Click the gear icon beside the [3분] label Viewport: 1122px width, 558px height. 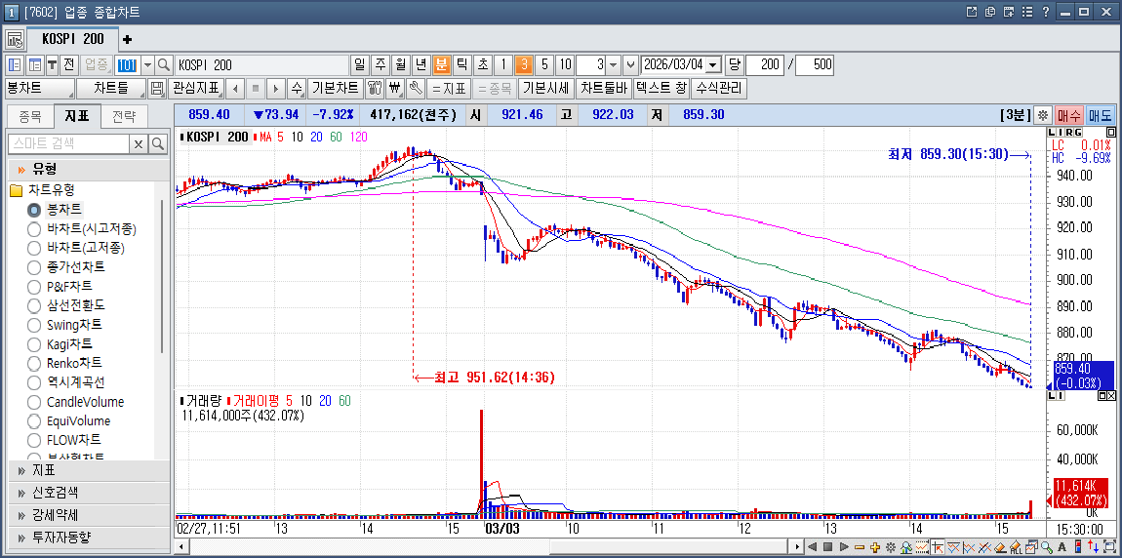(1043, 115)
